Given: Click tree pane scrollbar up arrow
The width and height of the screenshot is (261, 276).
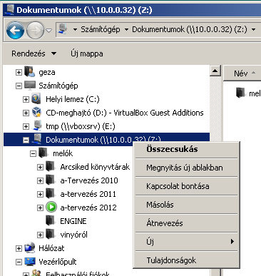Looking at the screenshot, I should 215,71.
